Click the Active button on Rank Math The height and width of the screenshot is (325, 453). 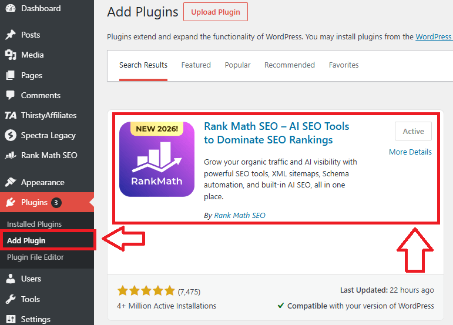pos(414,131)
